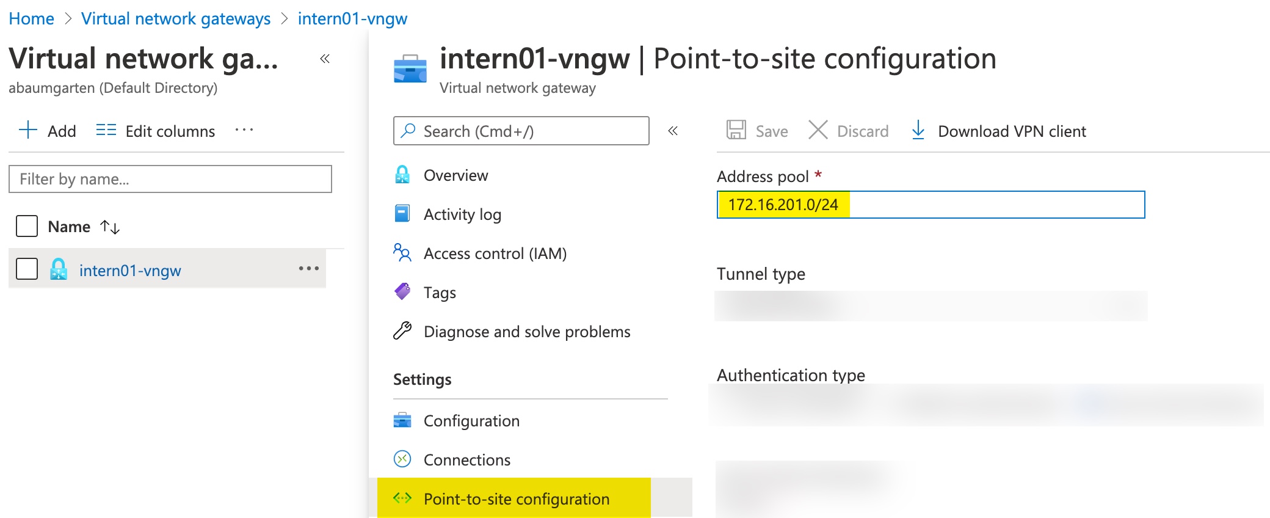Open the toolbar overflow menu

[244, 130]
